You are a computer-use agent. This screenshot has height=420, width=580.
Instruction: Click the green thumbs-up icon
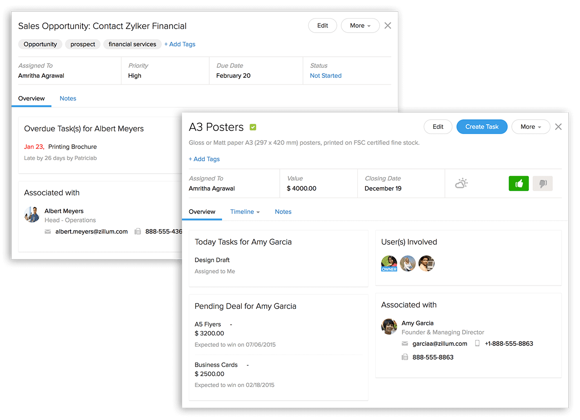(x=518, y=184)
